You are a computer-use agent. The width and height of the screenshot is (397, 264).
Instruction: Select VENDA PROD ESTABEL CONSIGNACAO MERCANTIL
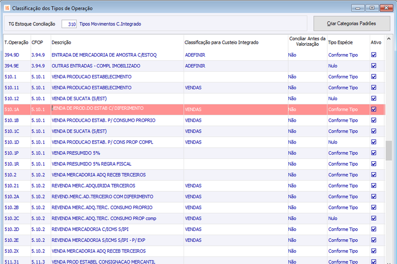(x=103, y=262)
